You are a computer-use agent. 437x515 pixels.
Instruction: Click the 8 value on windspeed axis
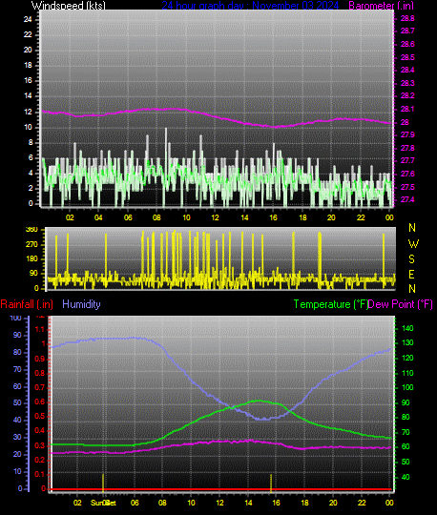point(31,142)
